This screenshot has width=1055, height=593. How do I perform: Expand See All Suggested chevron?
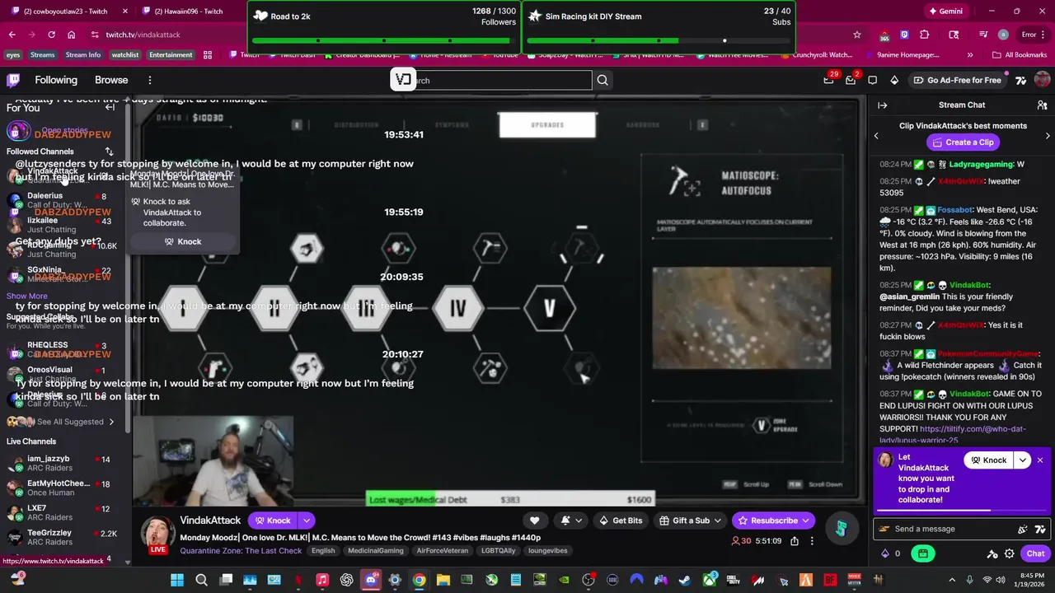click(112, 422)
